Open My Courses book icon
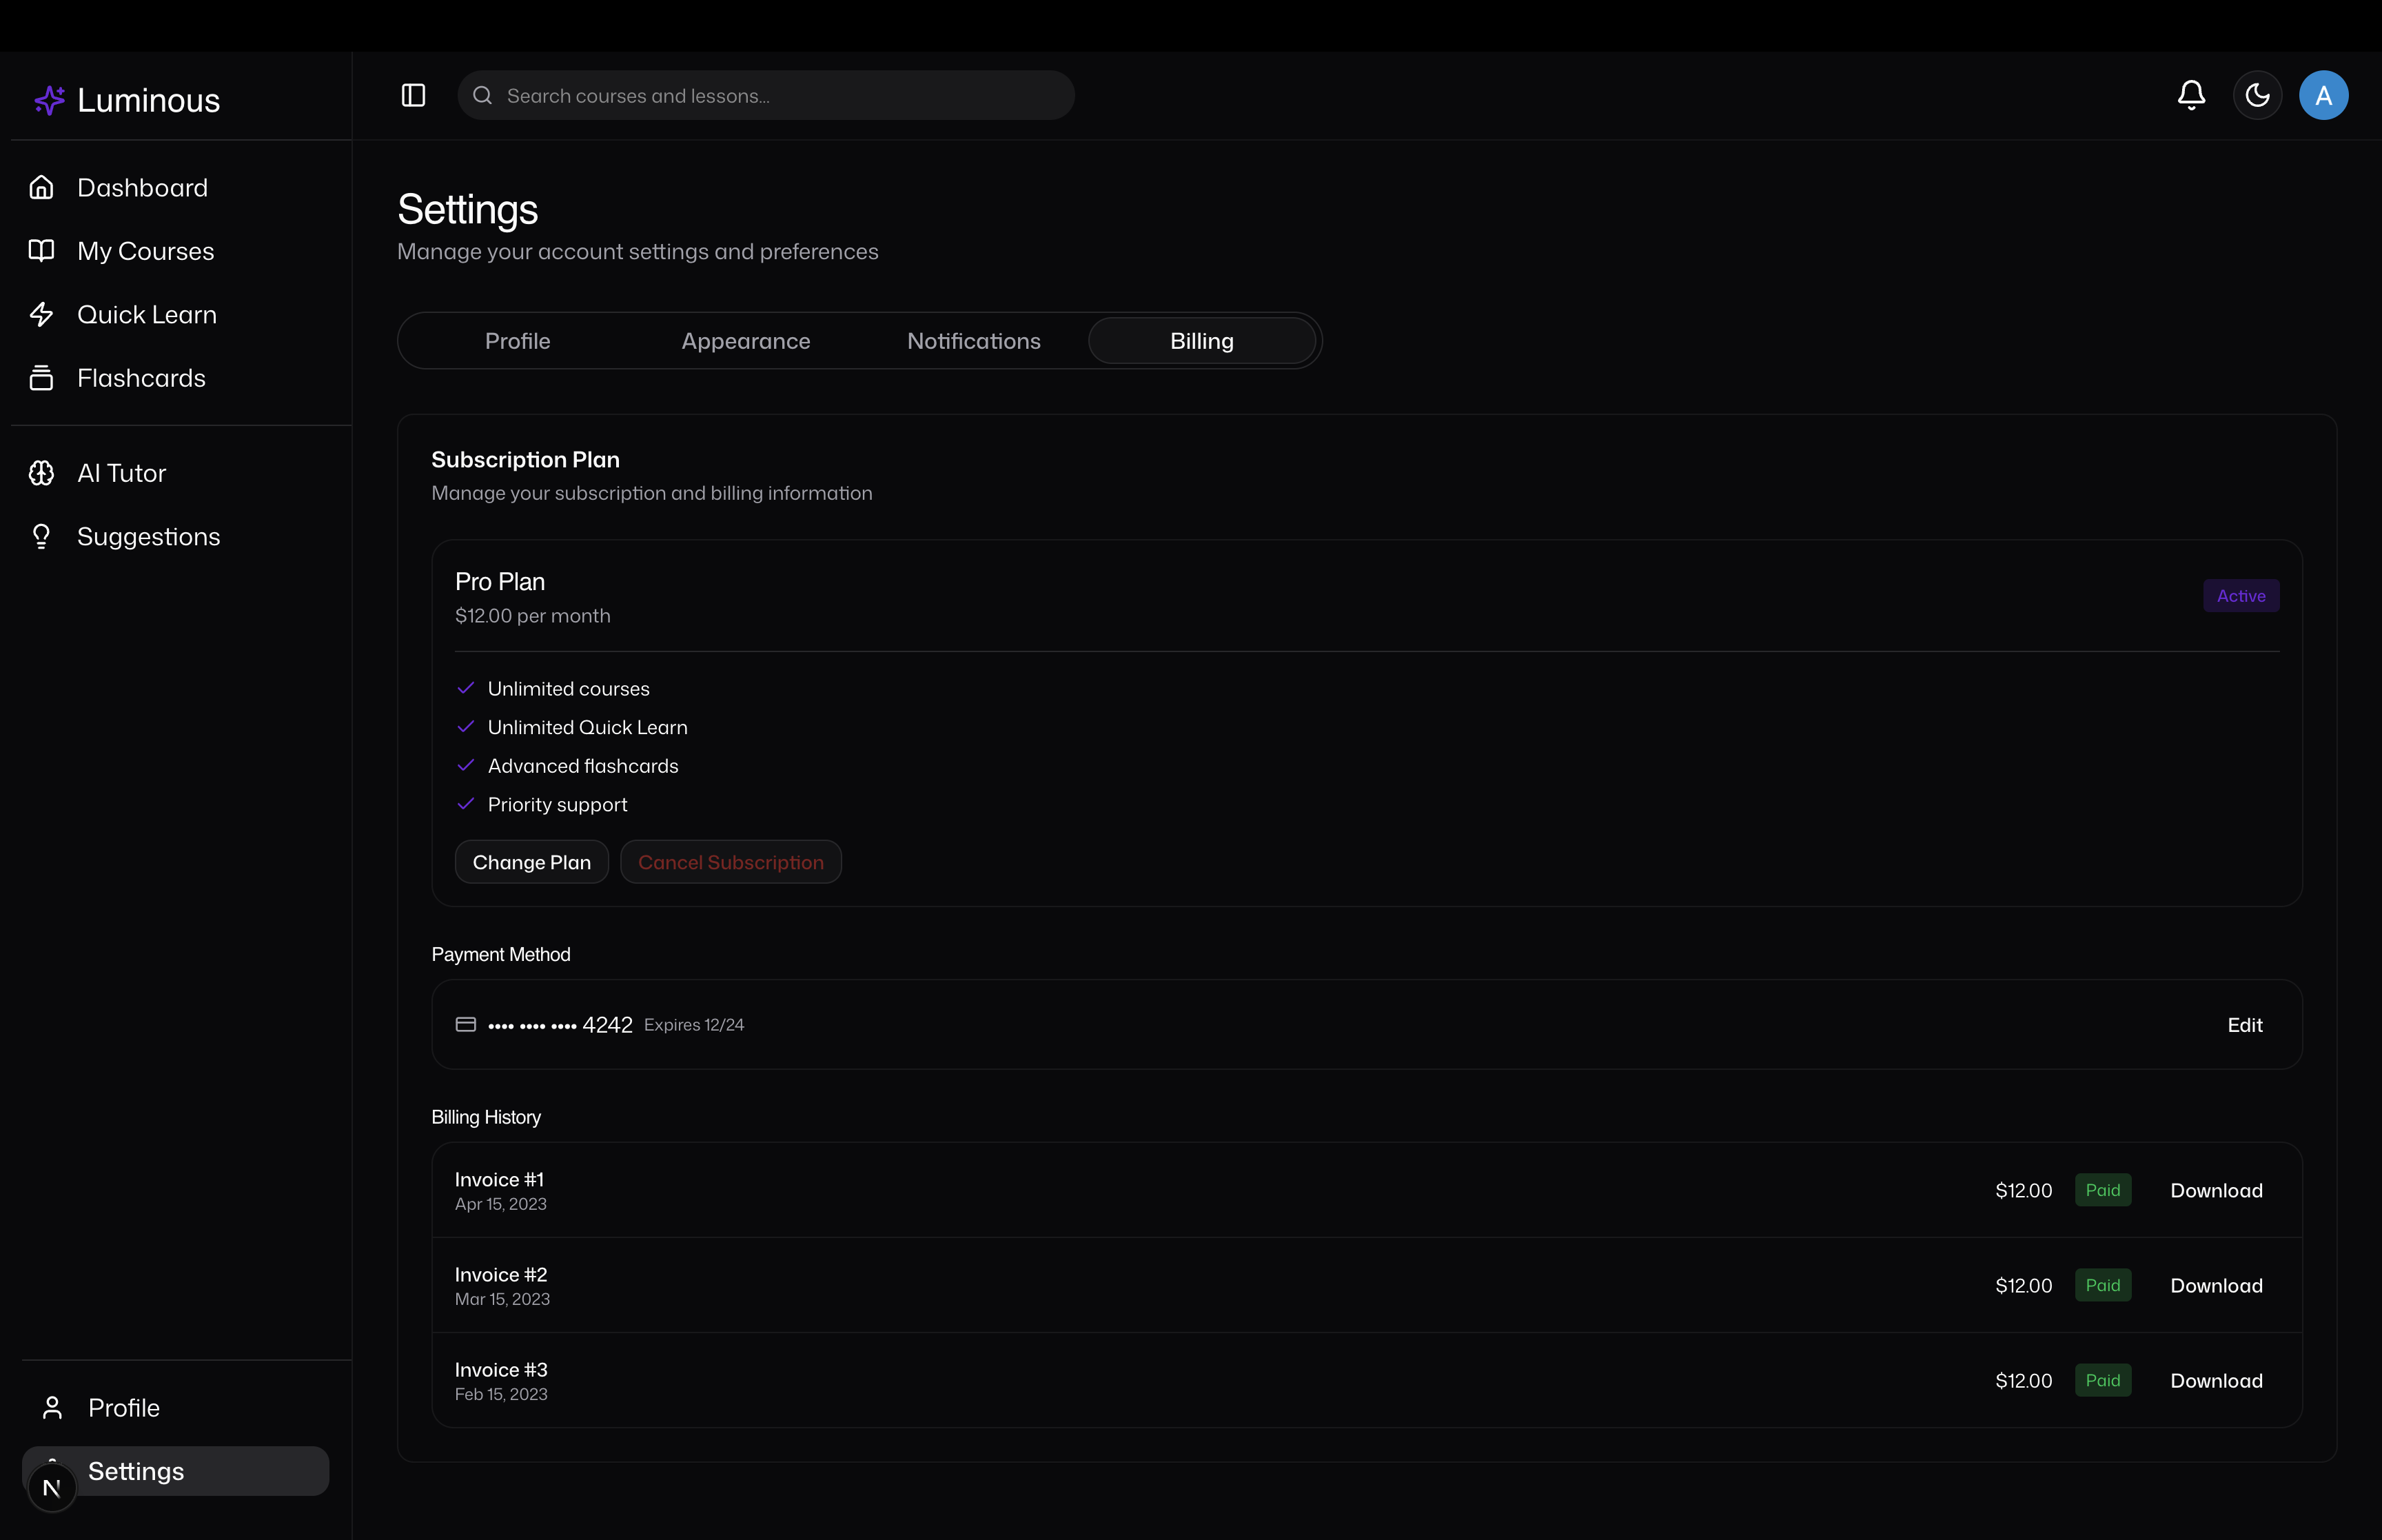This screenshot has height=1540, width=2382. point(41,251)
